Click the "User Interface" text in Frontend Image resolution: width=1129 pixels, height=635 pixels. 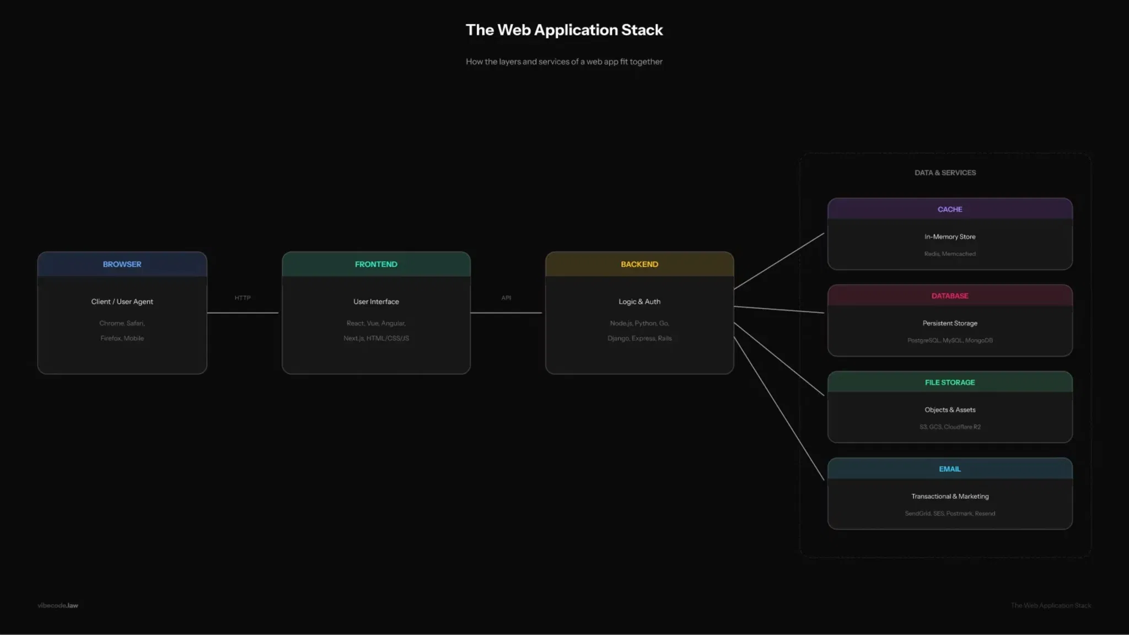pyautogui.click(x=376, y=302)
